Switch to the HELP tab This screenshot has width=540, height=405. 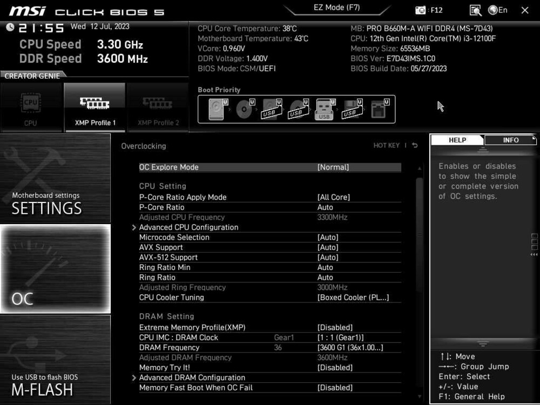point(457,140)
